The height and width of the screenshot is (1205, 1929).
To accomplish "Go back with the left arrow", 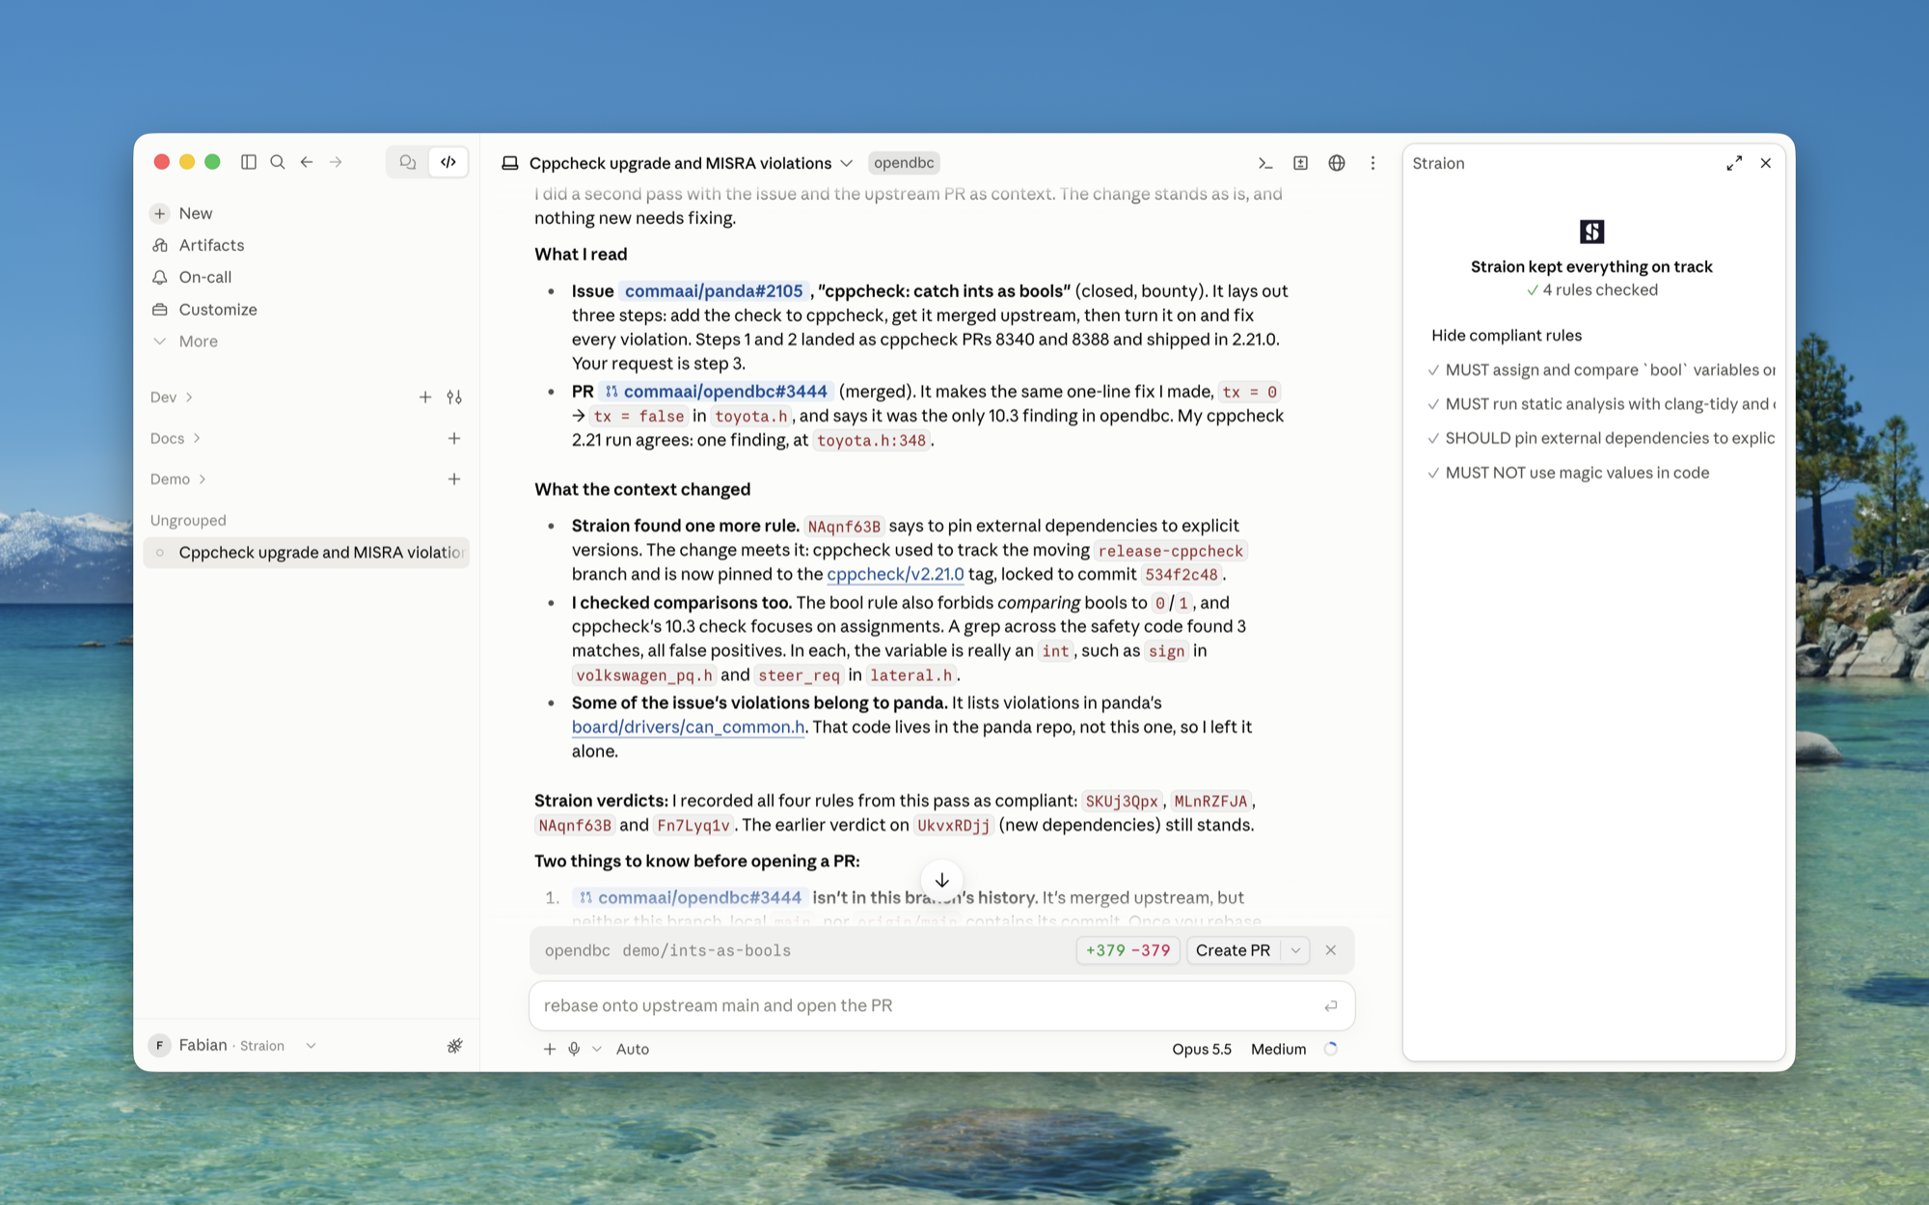I will 307,162.
